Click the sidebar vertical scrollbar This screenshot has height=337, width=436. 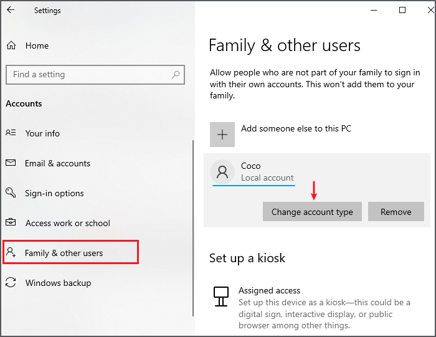pos(193,228)
